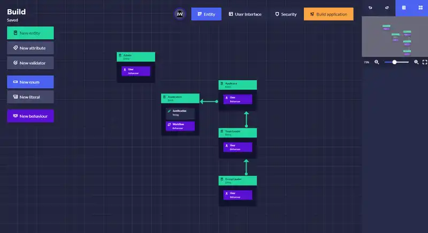
Task: Switch to the User Interface tab
Action: [x=244, y=14]
